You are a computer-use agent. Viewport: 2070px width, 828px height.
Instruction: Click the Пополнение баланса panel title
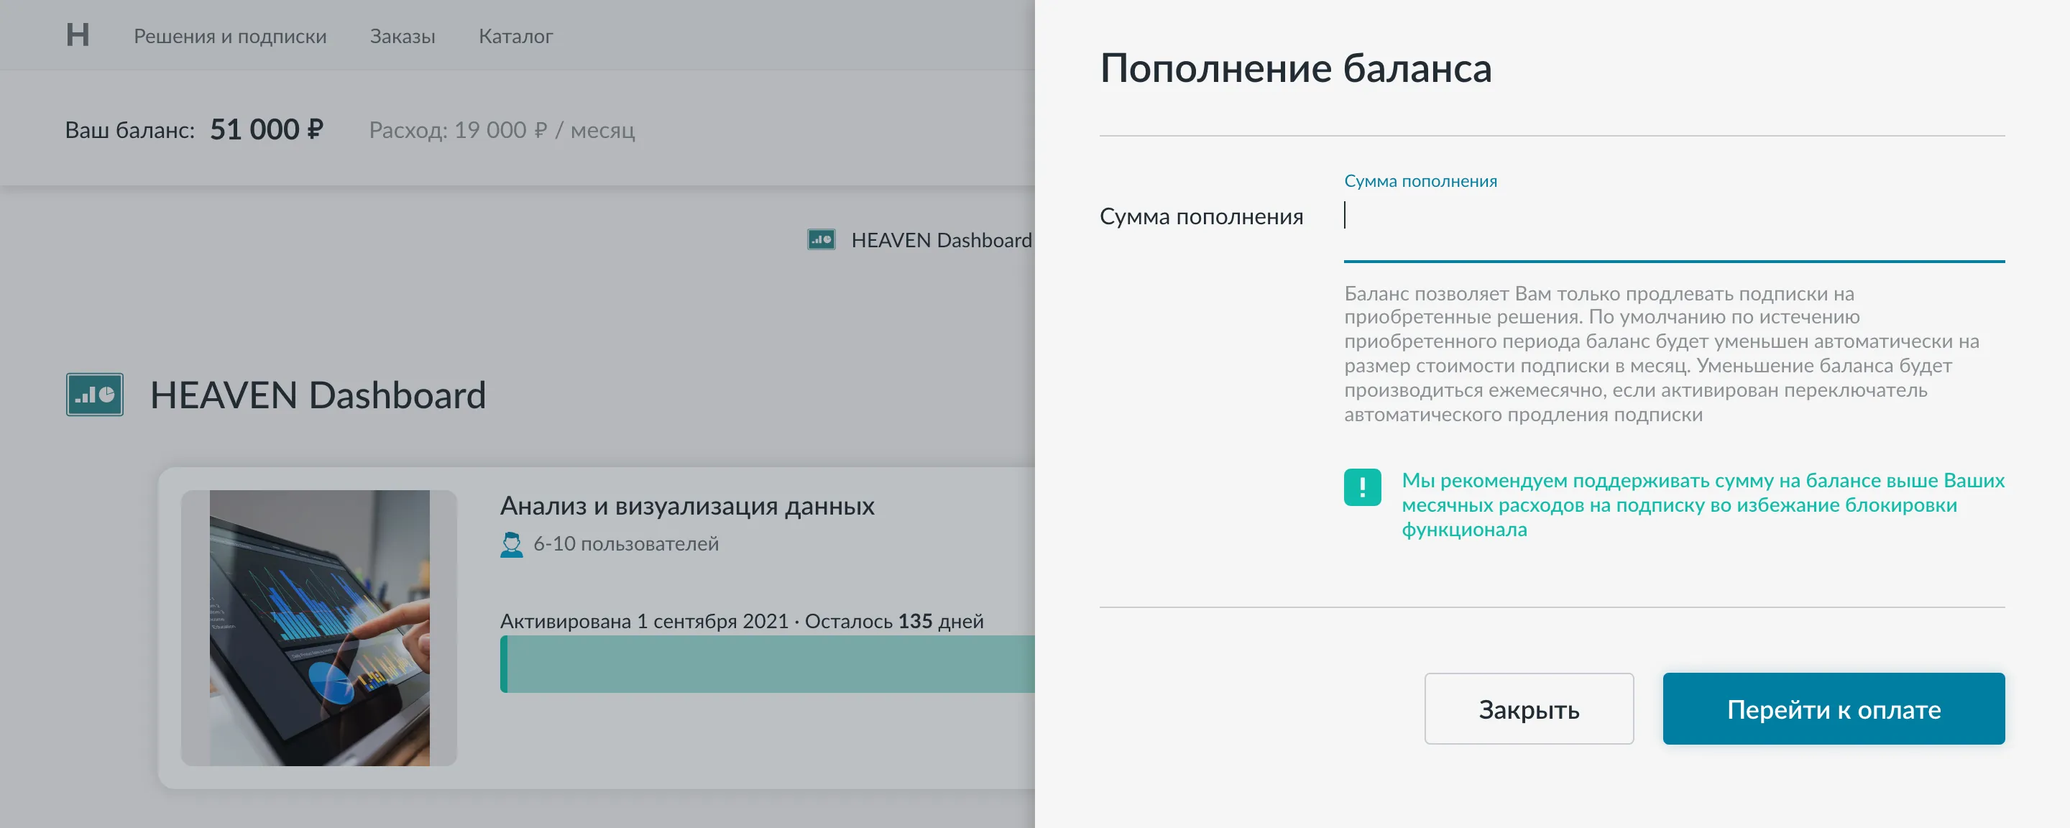pyautogui.click(x=1294, y=68)
